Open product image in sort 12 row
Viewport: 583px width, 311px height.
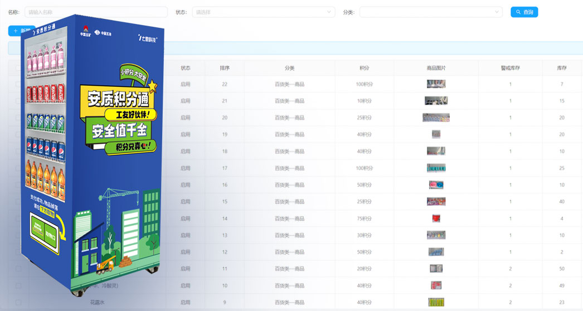coord(436,252)
